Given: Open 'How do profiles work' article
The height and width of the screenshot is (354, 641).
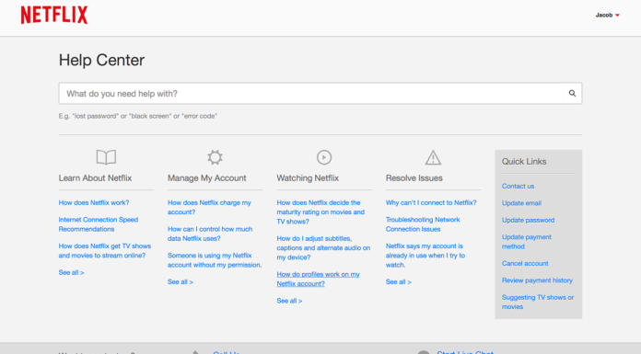Looking at the screenshot, I should click(x=318, y=279).
